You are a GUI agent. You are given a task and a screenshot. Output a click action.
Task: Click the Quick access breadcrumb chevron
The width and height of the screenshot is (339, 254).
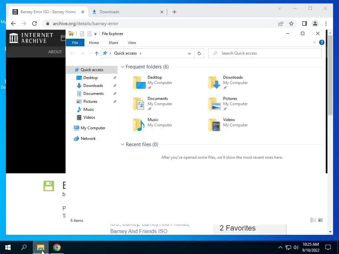[140, 53]
